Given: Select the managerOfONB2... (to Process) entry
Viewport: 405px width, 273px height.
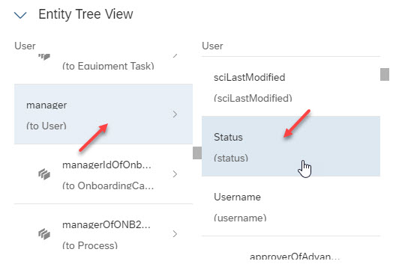Looking at the screenshot, I should point(103,234).
